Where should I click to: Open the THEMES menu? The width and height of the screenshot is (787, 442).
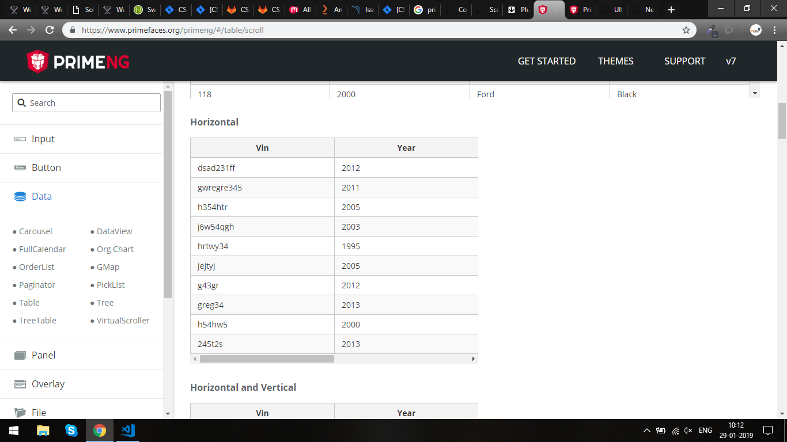coord(615,61)
